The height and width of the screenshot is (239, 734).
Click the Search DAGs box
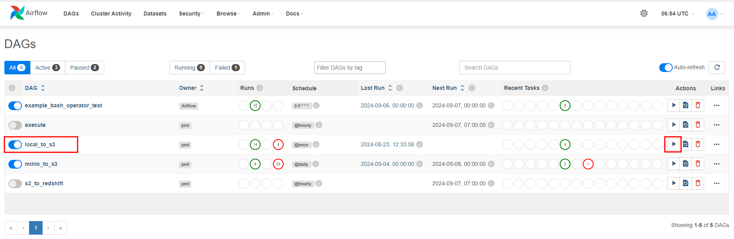click(514, 68)
